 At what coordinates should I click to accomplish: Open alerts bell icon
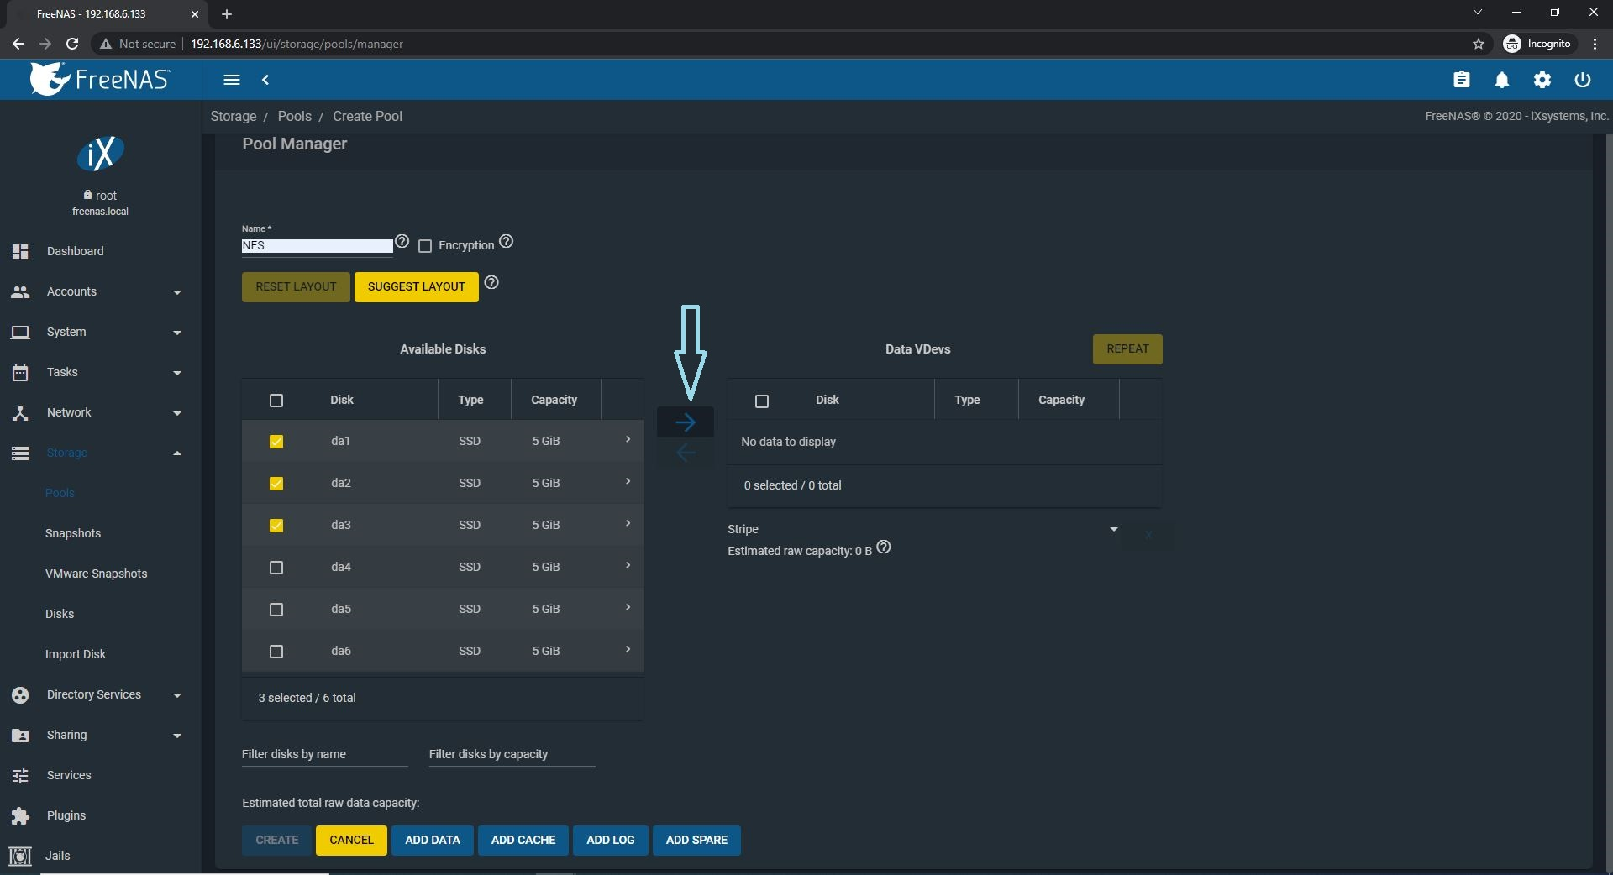coord(1502,80)
